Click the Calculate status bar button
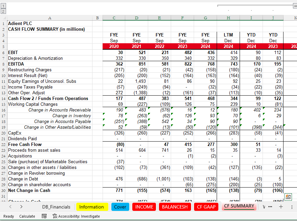This screenshot has height=221, width=297. [27, 216]
